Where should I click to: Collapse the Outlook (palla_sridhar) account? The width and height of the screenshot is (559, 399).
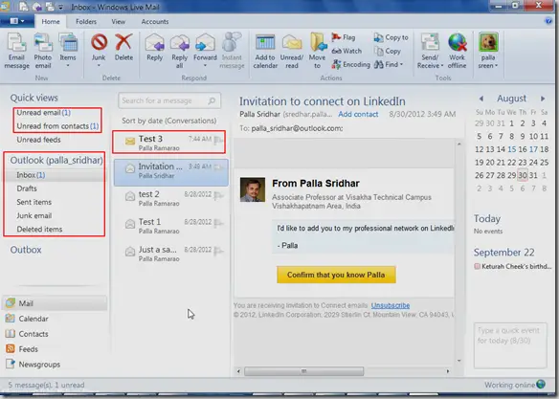[56, 161]
